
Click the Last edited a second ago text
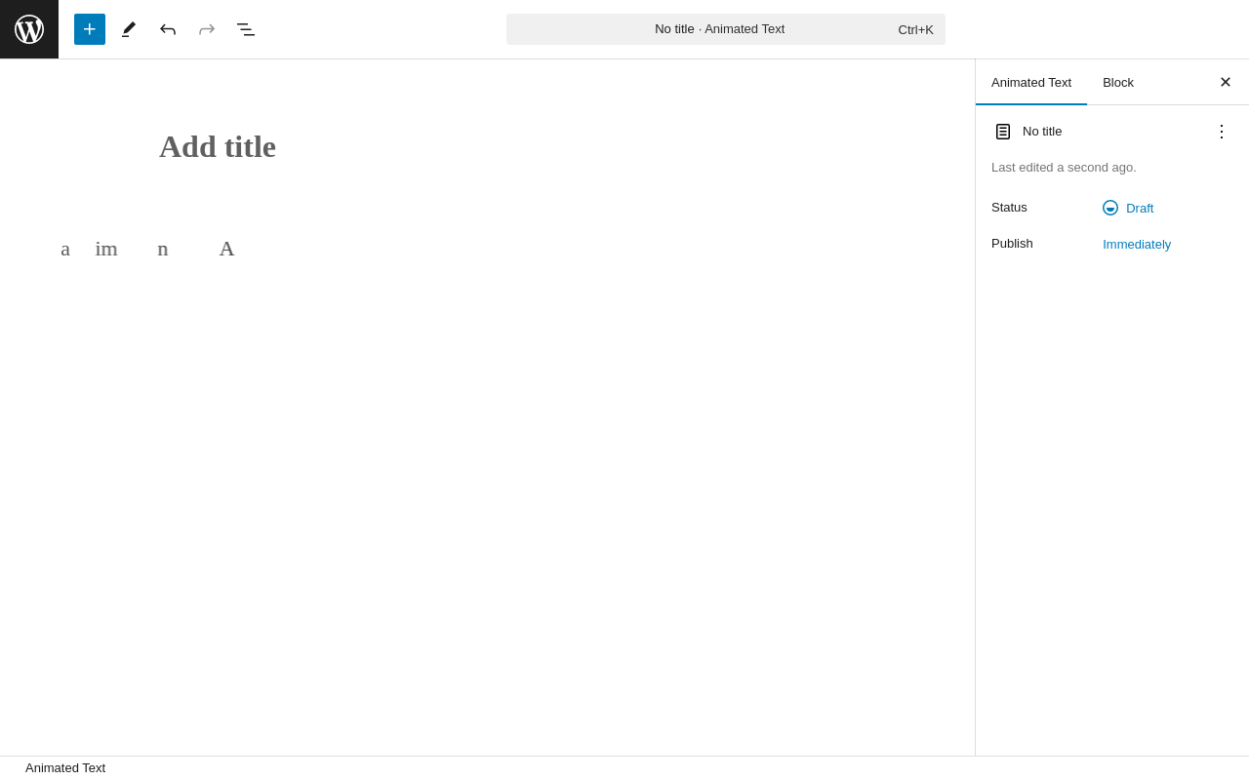[1064, 168]
